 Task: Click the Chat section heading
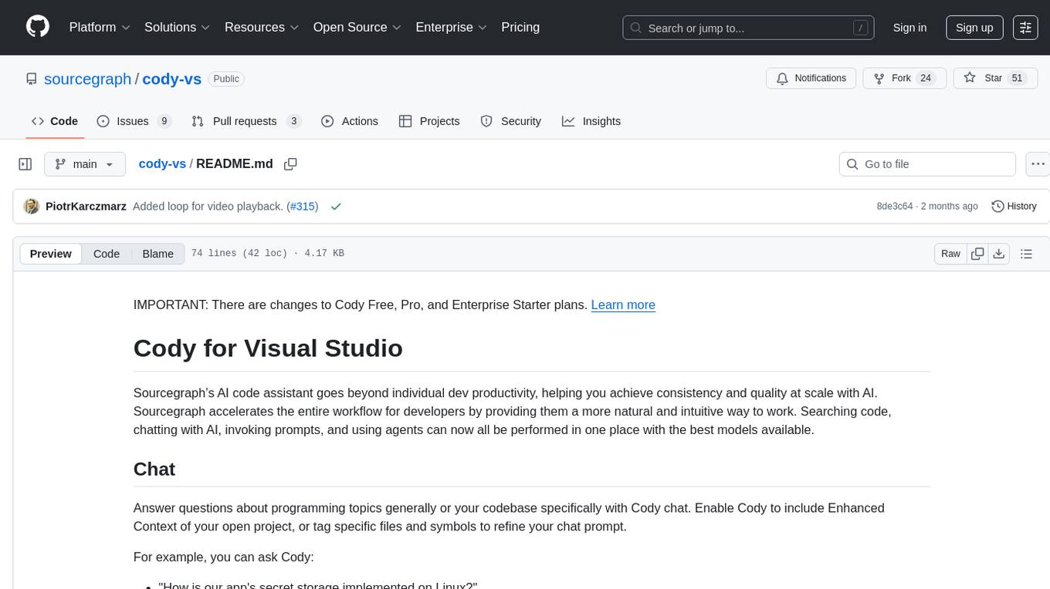(154, 469)
